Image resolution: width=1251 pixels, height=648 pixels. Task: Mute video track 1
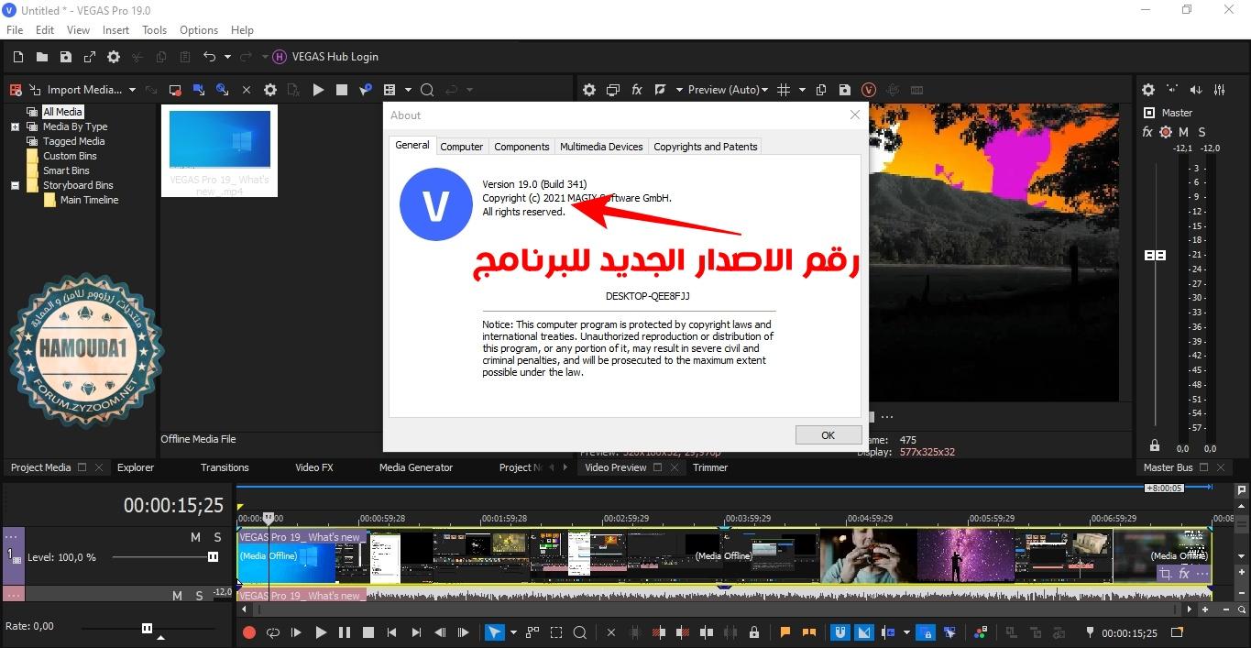pos(195,537)
